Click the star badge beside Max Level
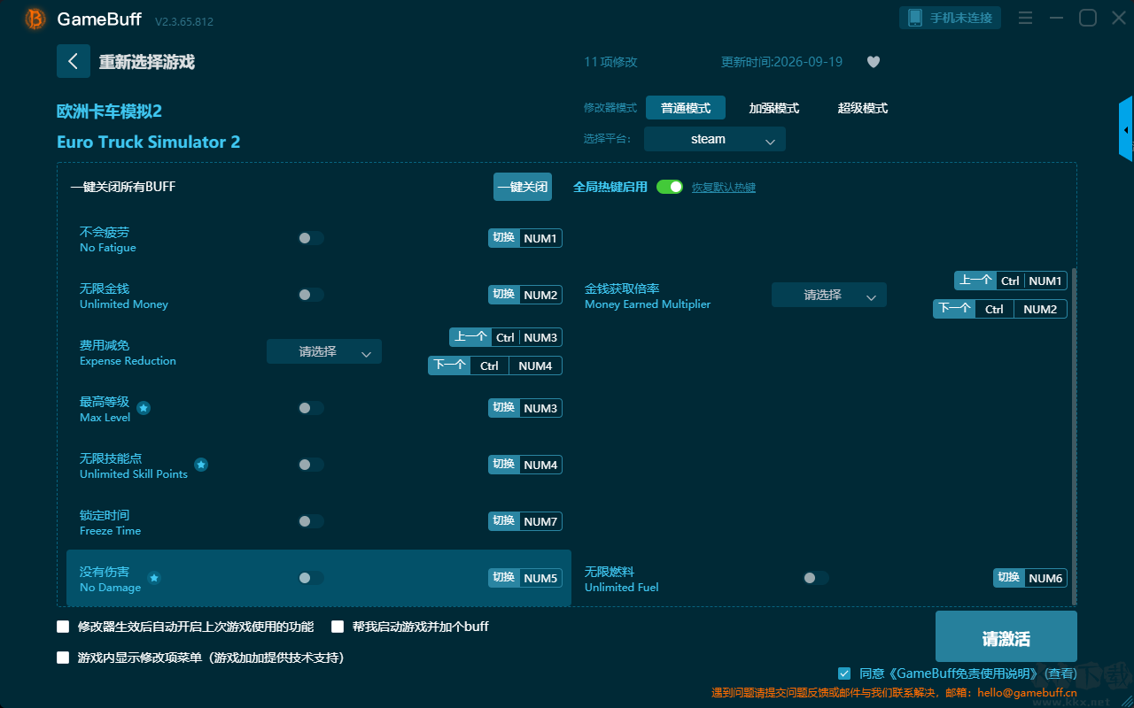 coord(144,408)
